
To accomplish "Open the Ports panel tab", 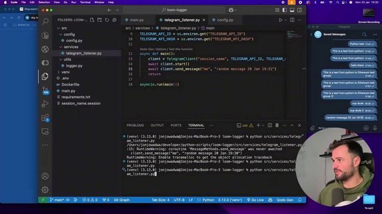I will point(176,125).
